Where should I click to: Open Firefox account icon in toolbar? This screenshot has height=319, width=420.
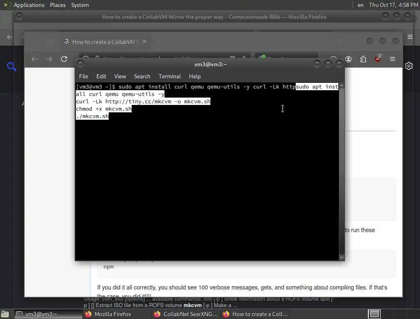(x=348, y=59)
